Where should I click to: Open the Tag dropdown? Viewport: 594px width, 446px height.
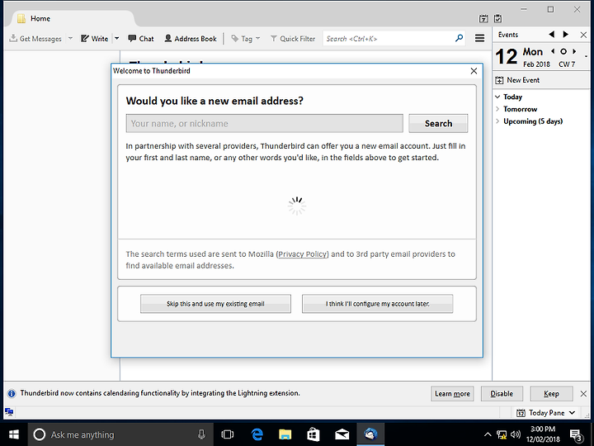pos(246,39)
